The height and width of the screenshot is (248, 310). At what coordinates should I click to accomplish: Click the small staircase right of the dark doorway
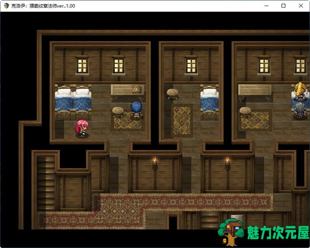click(209, 220)
